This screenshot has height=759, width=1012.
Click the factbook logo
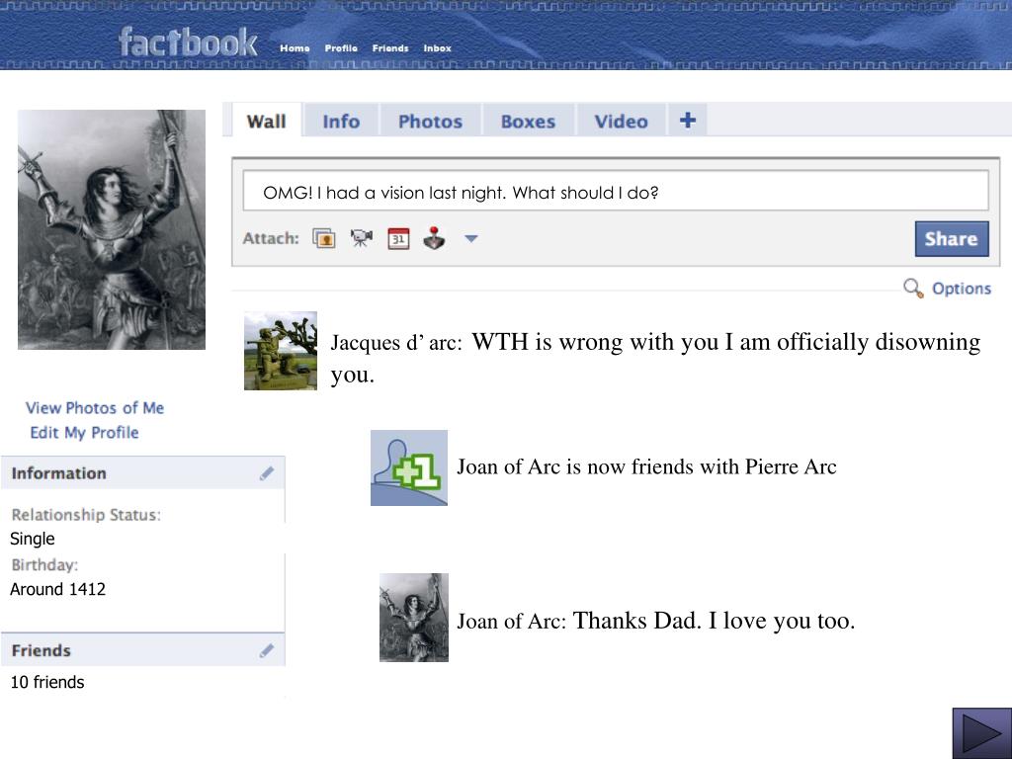(x=188, y=42)
